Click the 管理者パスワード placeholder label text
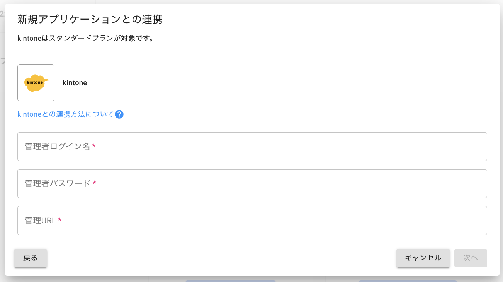503x282 pixels. [57, 184]
